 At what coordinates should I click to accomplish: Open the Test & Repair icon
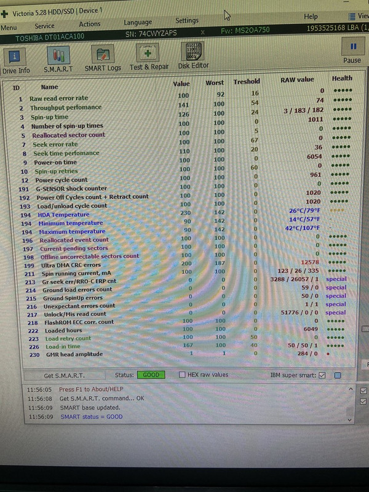coord(148,53)
